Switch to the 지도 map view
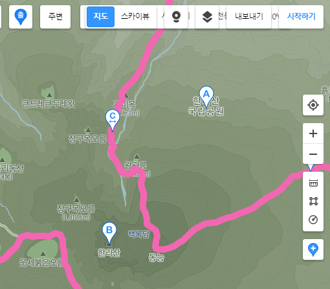This screenshot has width=330, height=289. coord(100,17)
